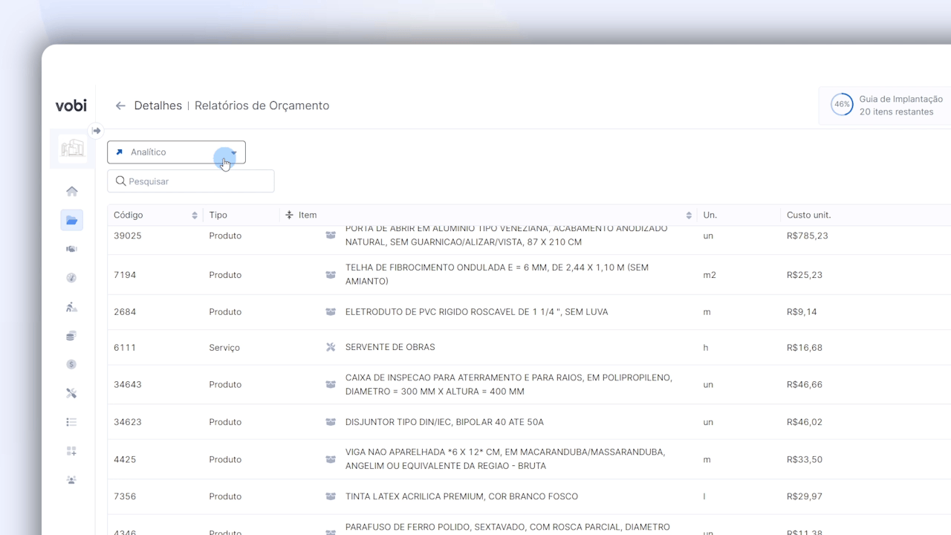Click item SERVENTE DE OBRAS
Viewport: 951px width, 535px height.
[390, 347]
